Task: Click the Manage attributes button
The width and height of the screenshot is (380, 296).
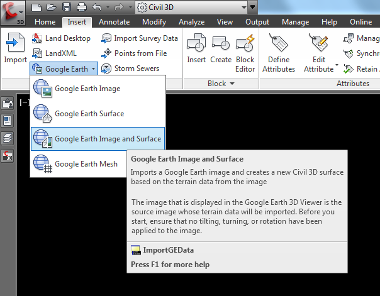Action: 361,38
